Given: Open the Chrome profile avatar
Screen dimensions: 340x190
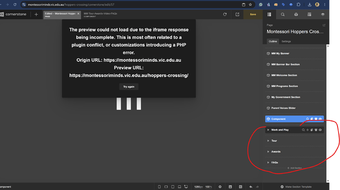Looking at the screenshot, I should point(317,4).
